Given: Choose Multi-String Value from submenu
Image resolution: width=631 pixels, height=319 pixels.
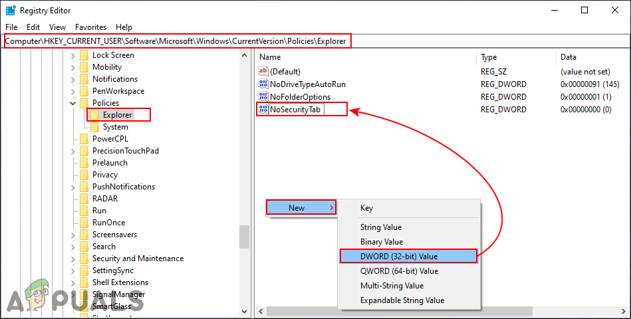Looking at the screenshot, I should click(410, 286).
